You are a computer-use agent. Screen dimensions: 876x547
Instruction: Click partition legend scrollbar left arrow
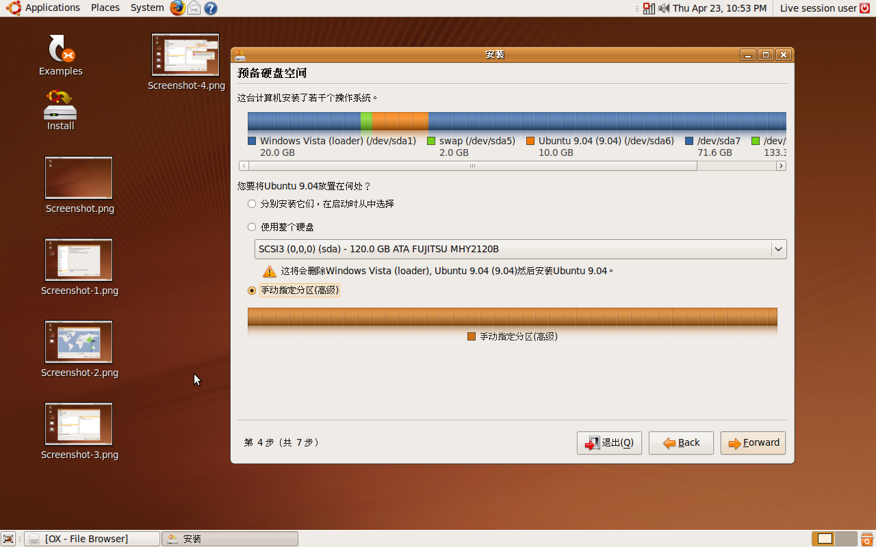[243, 166]
